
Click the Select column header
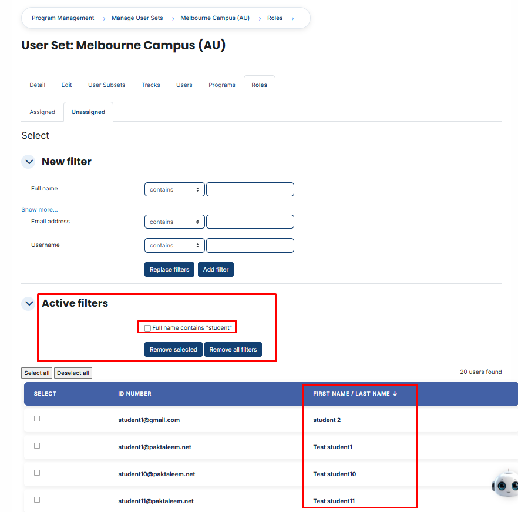45,394
